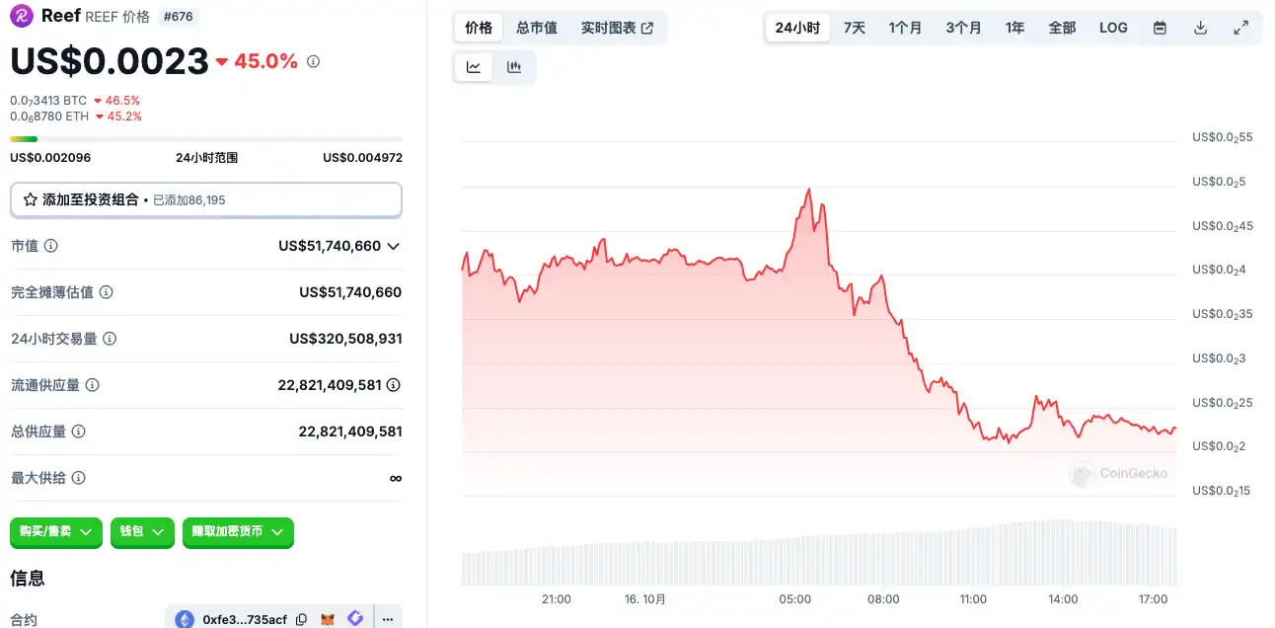Screen dimensions: 1275x628
Task: Select the 7天 time range
Action: click(855, 28)
